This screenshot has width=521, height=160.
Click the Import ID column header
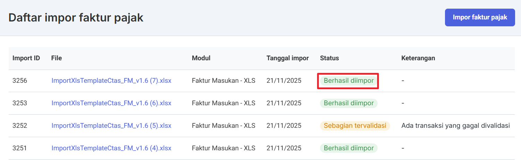(x=26, y=58)
